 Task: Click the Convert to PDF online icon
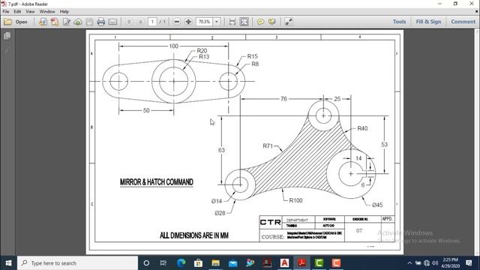tap(43, 22)
